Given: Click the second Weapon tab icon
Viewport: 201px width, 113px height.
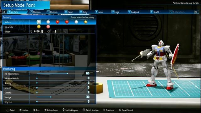Looking at the screenshot, I should pos(48,12).
